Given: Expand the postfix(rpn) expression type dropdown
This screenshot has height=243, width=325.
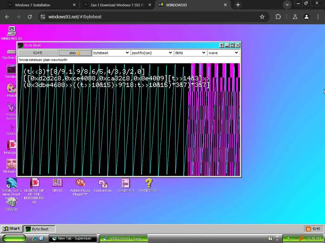Looking at the screenshot, I should tap(152, 53).
